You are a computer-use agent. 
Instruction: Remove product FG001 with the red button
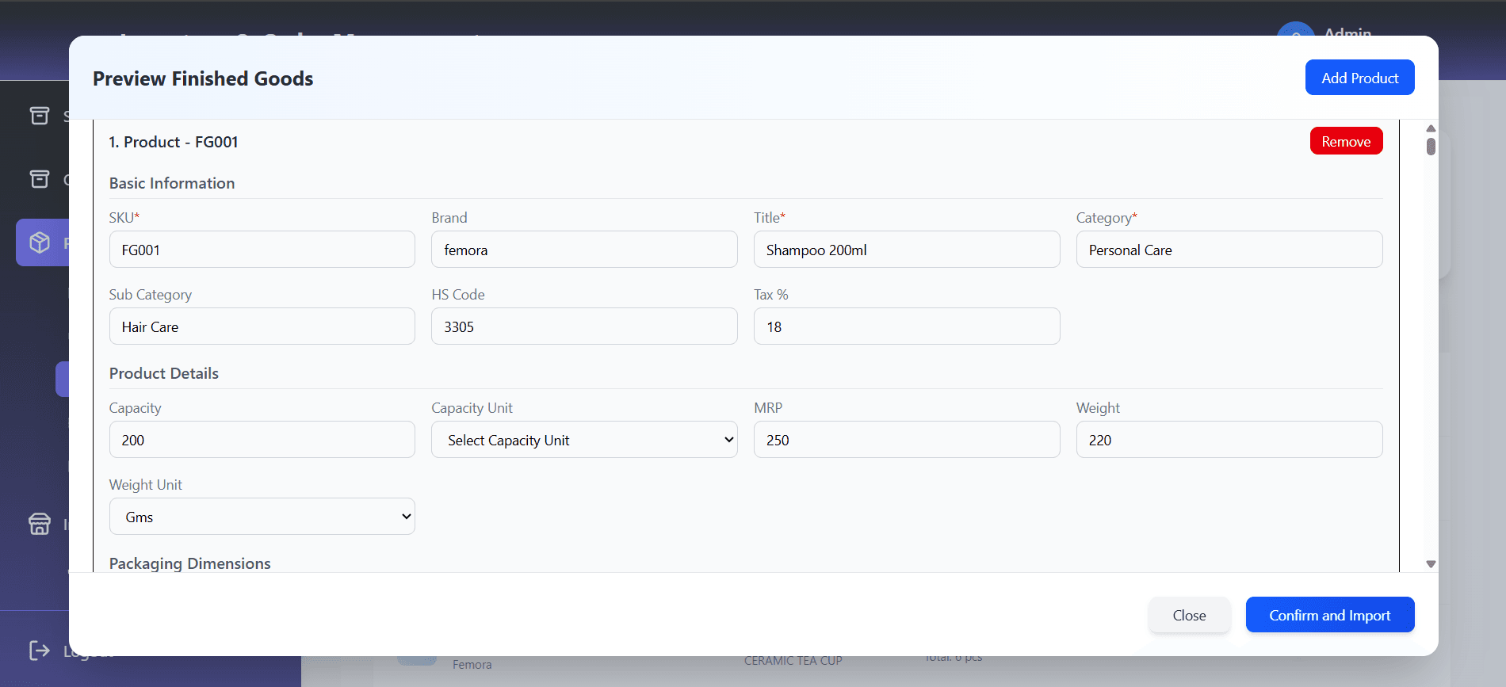[1346, 141]
